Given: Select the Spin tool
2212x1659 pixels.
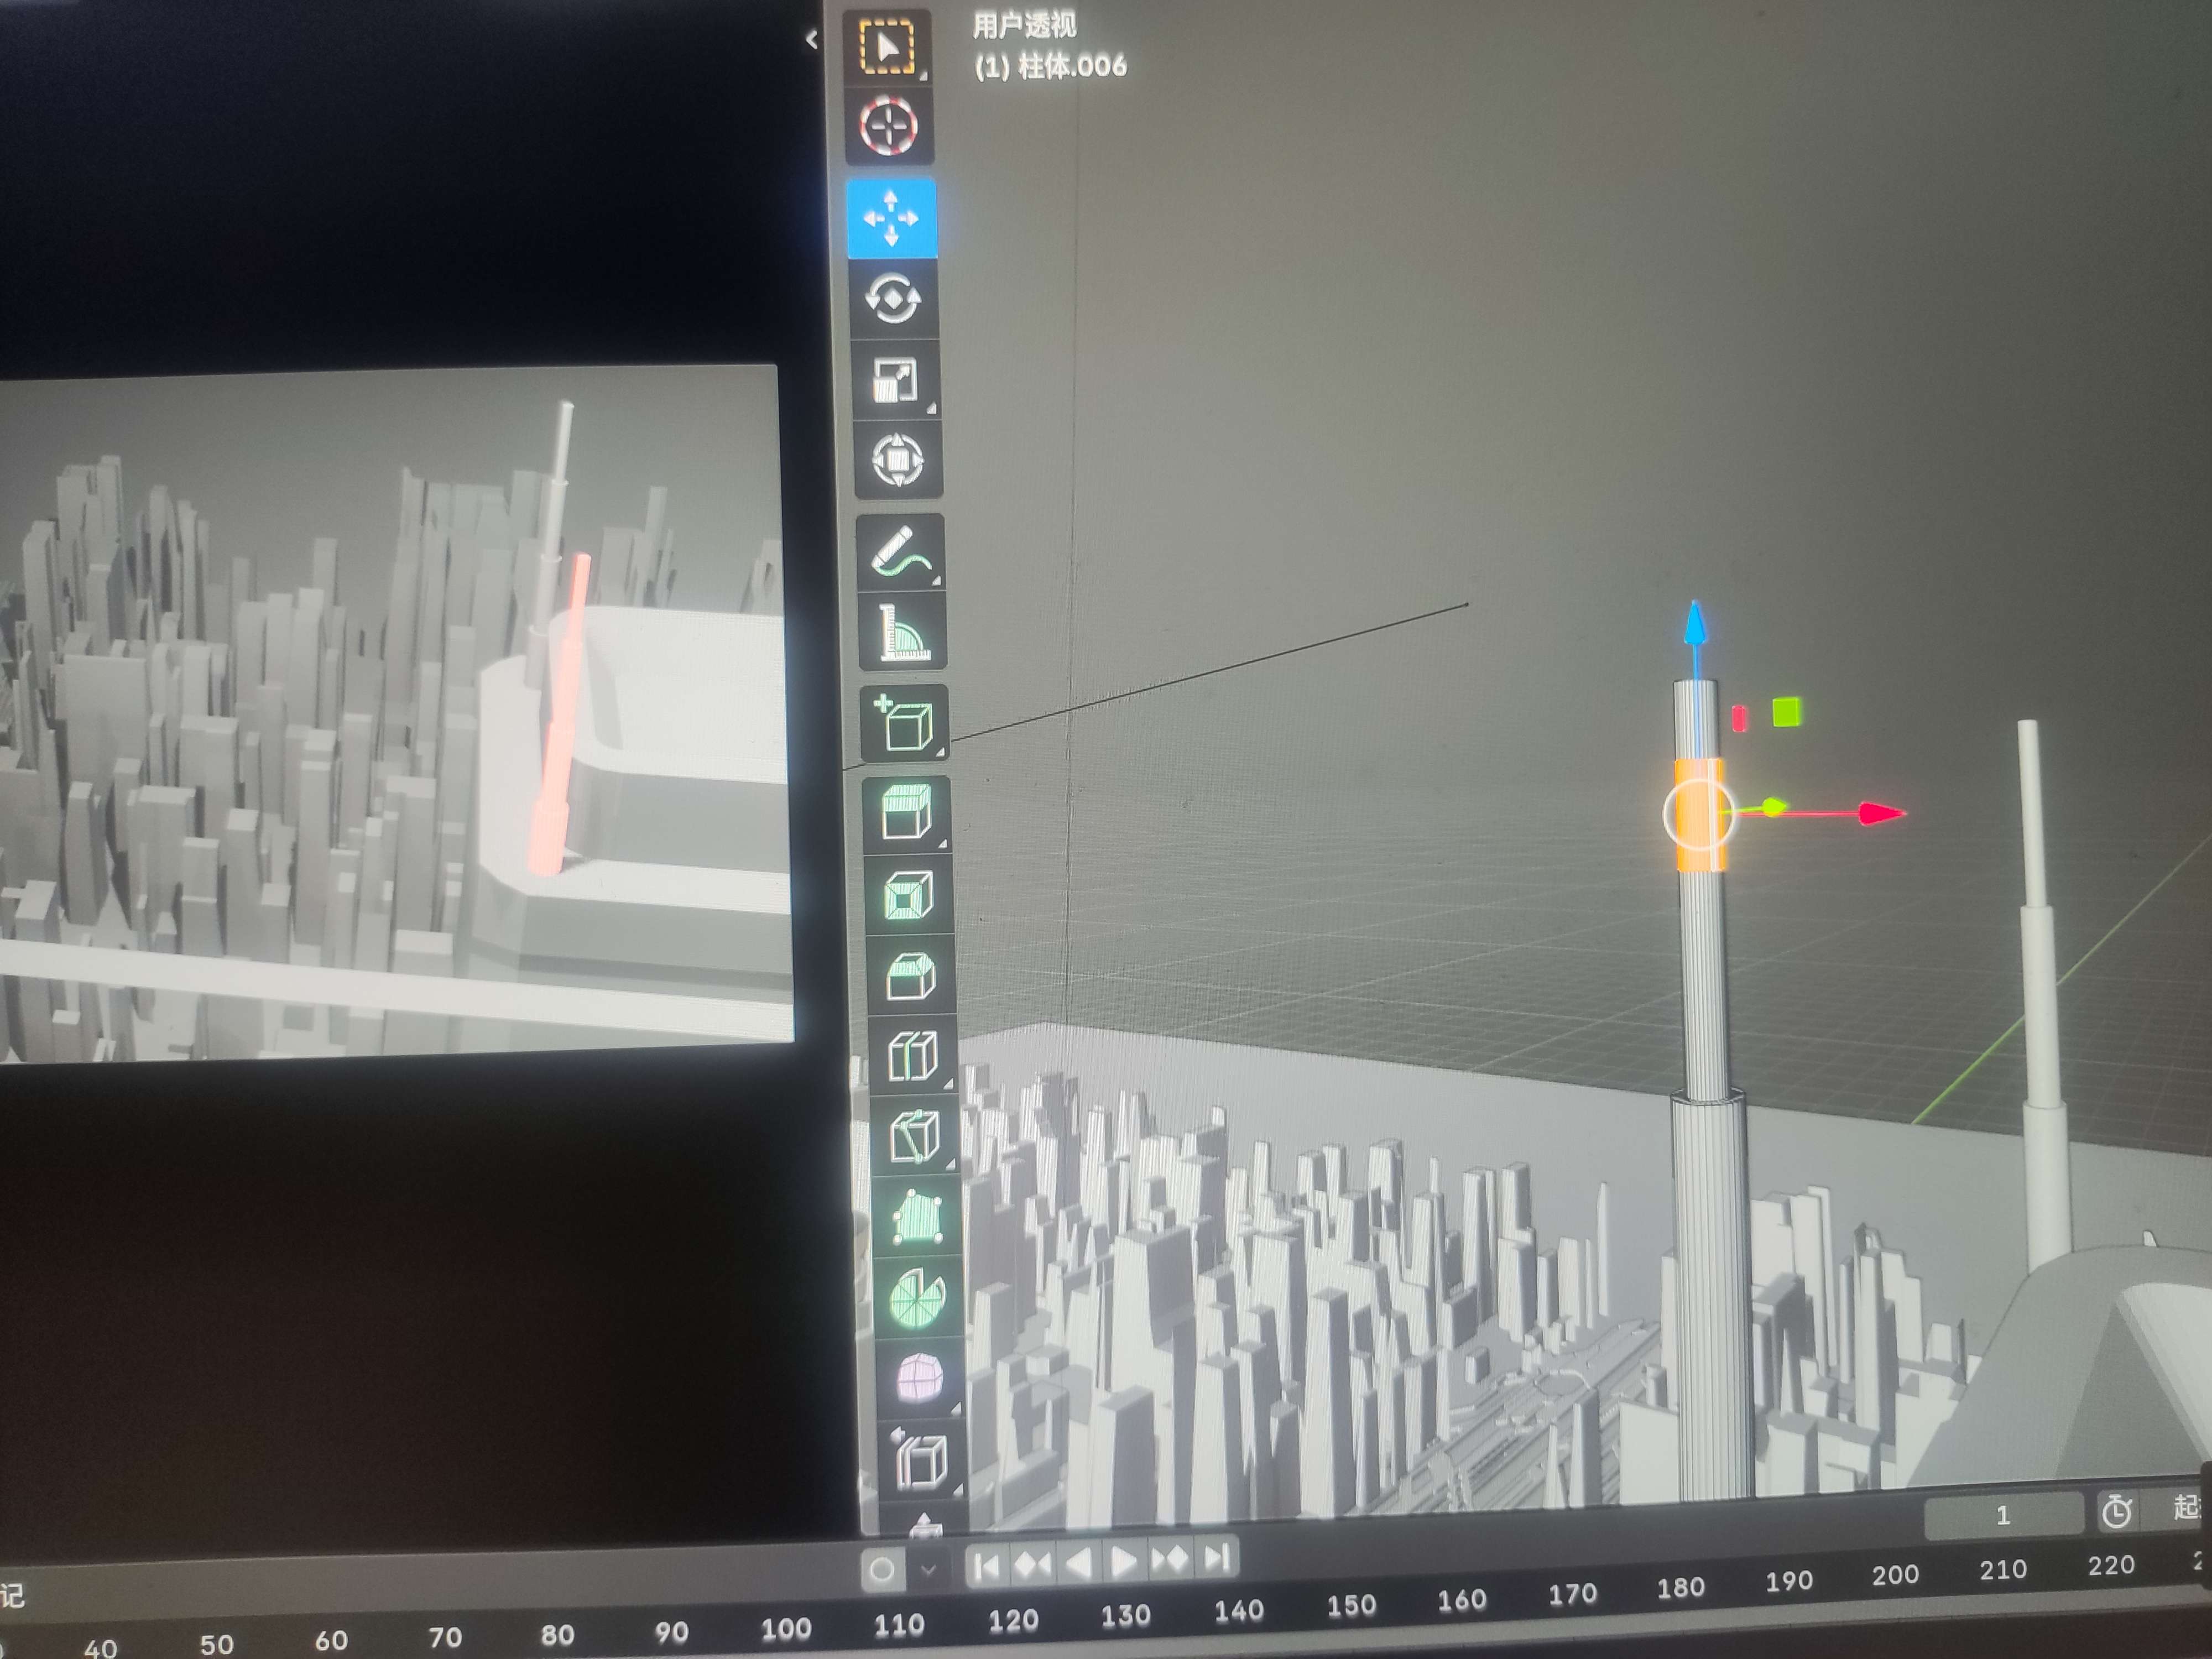Looking at the screenshot, I should pyautogui.click(x=918, y=1298).
